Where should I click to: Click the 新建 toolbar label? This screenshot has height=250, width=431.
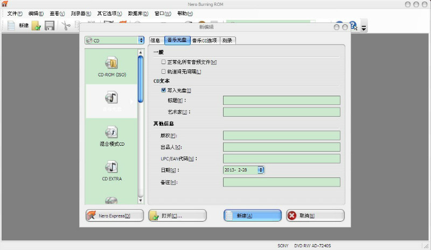pos(24,25)
